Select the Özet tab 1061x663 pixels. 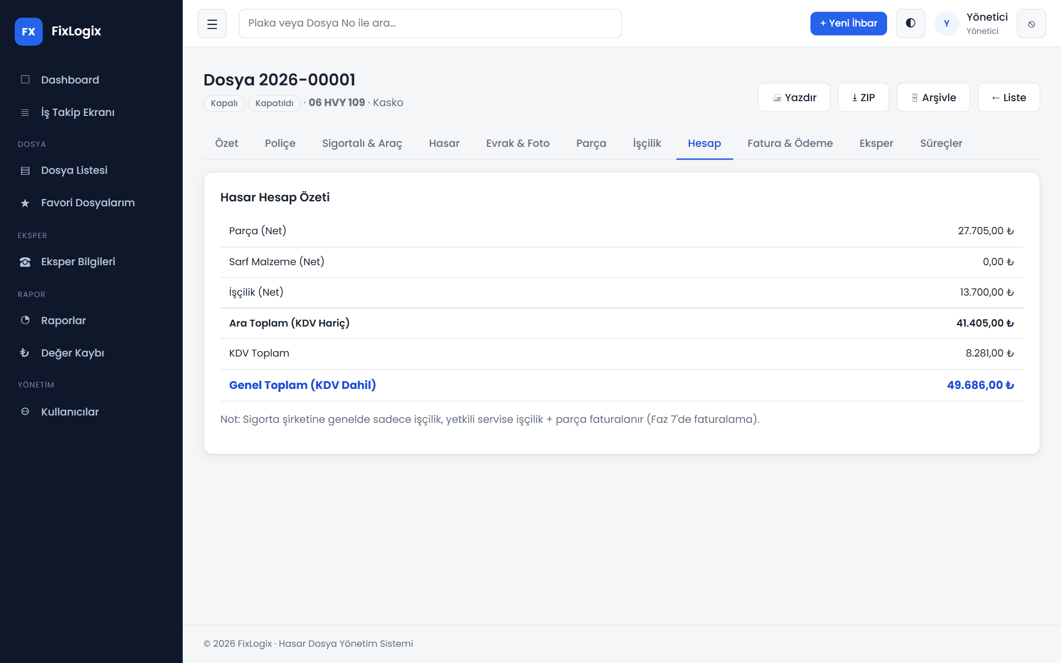coord(226,143)
